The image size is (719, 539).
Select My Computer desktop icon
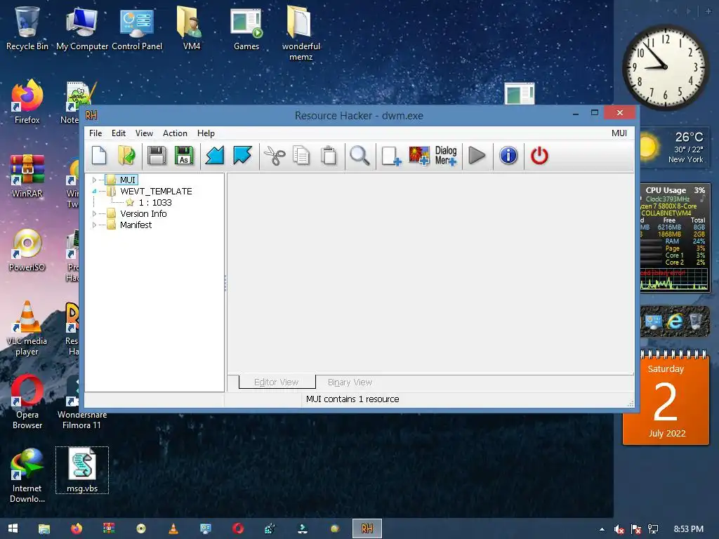point(82,28)
